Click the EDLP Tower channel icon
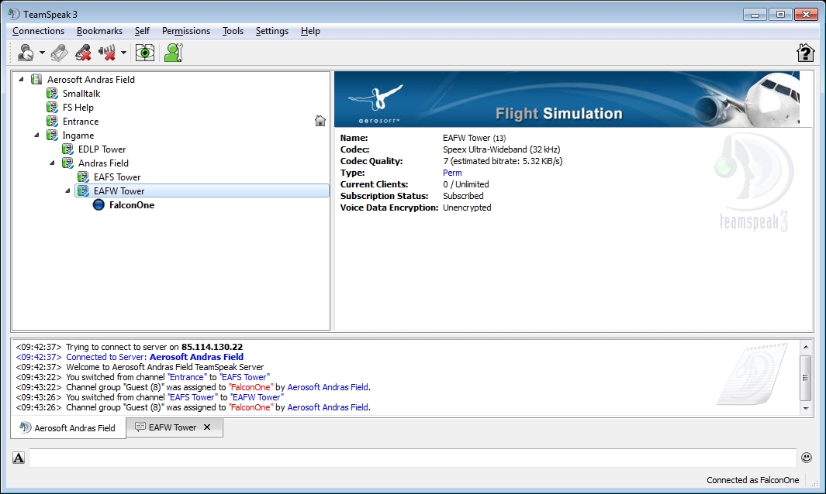The width and height of the screenshot is (826, 494). coord(67,149)
